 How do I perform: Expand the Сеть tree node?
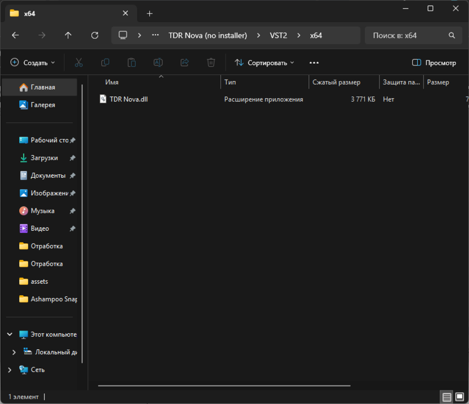(x=10, y=370)
